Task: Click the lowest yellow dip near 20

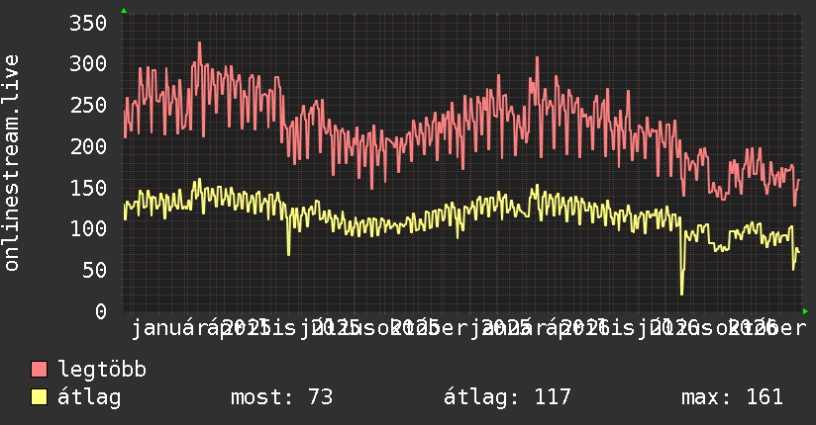Action: tap(681, 294)
